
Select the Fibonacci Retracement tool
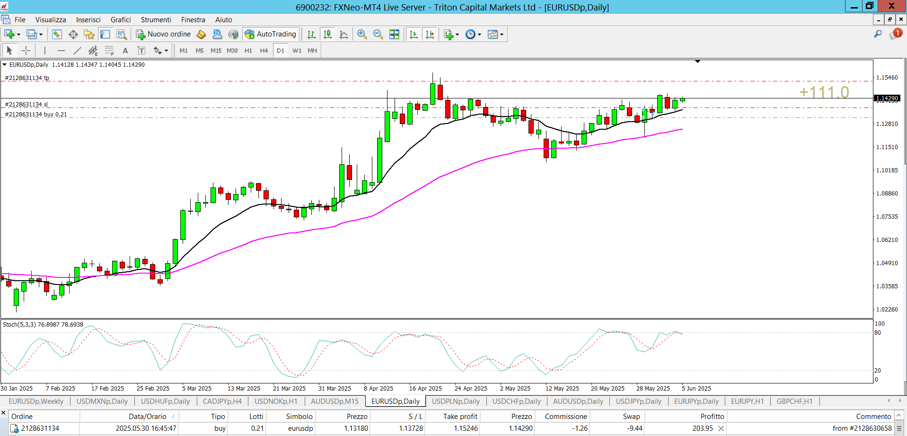coord(109,50)
